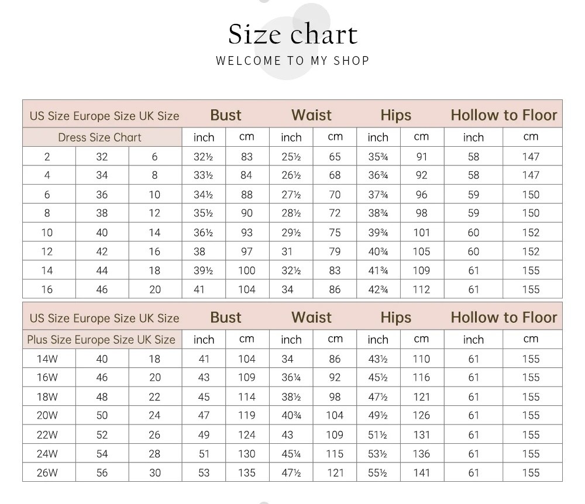This screenshot has height=504, width=585.
Task: Click the 26W plus size cell
Action: pos(47,472)
